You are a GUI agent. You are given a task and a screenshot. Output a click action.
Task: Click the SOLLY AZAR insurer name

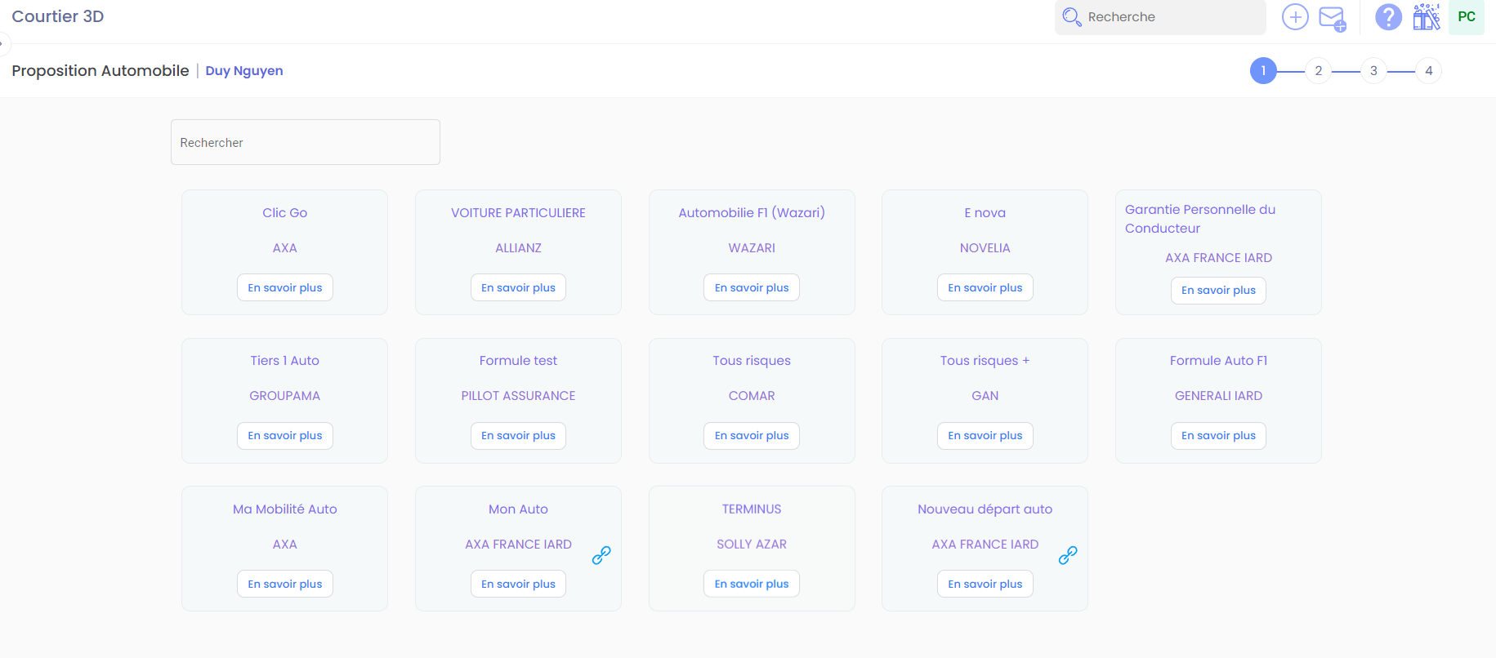(x=752, y=545)
